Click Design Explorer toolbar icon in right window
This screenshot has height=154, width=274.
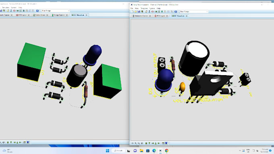(162, 12)
